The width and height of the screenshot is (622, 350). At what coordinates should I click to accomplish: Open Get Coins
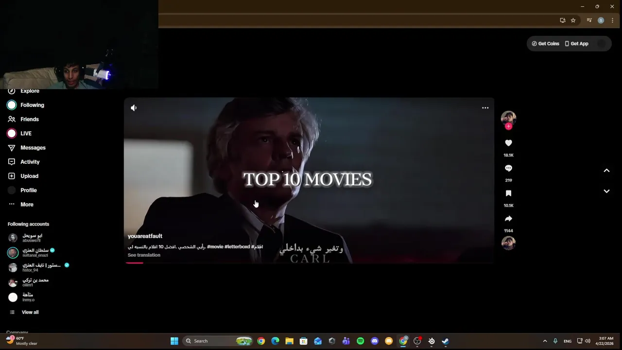(x=545, y=44)
